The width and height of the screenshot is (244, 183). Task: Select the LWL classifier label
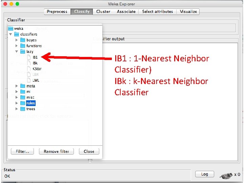point(36,80)
